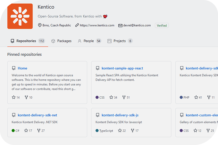Screen dimensions: 218x145
Task: Click repo icon beside kontent-delivery-sdk-js
Action: tap(98, 115)
